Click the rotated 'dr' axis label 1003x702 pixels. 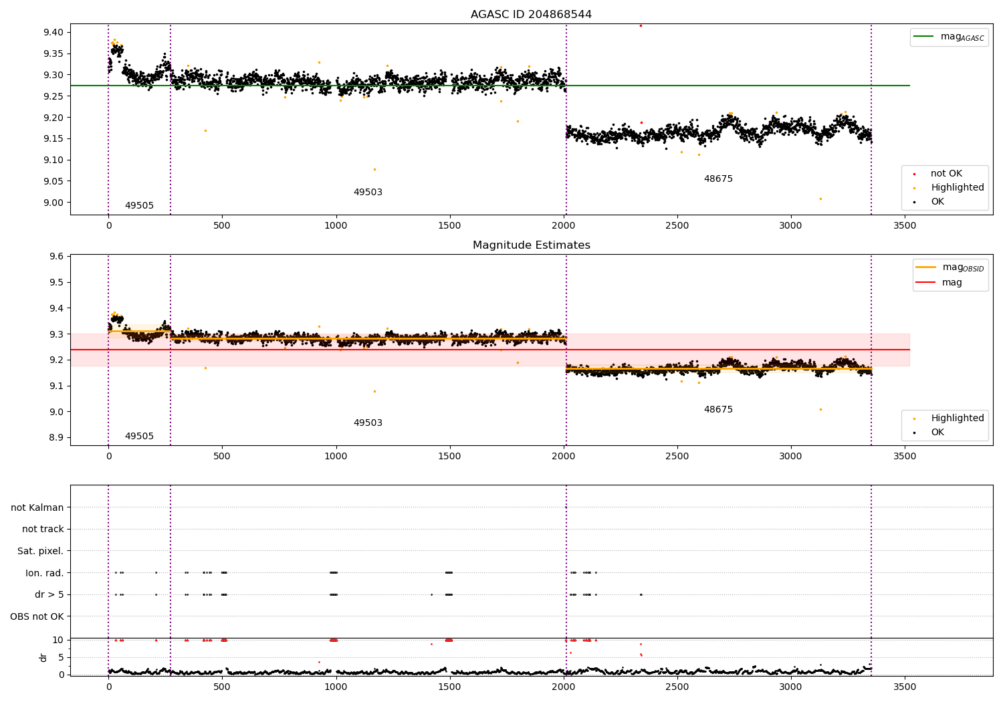[43, 657]
